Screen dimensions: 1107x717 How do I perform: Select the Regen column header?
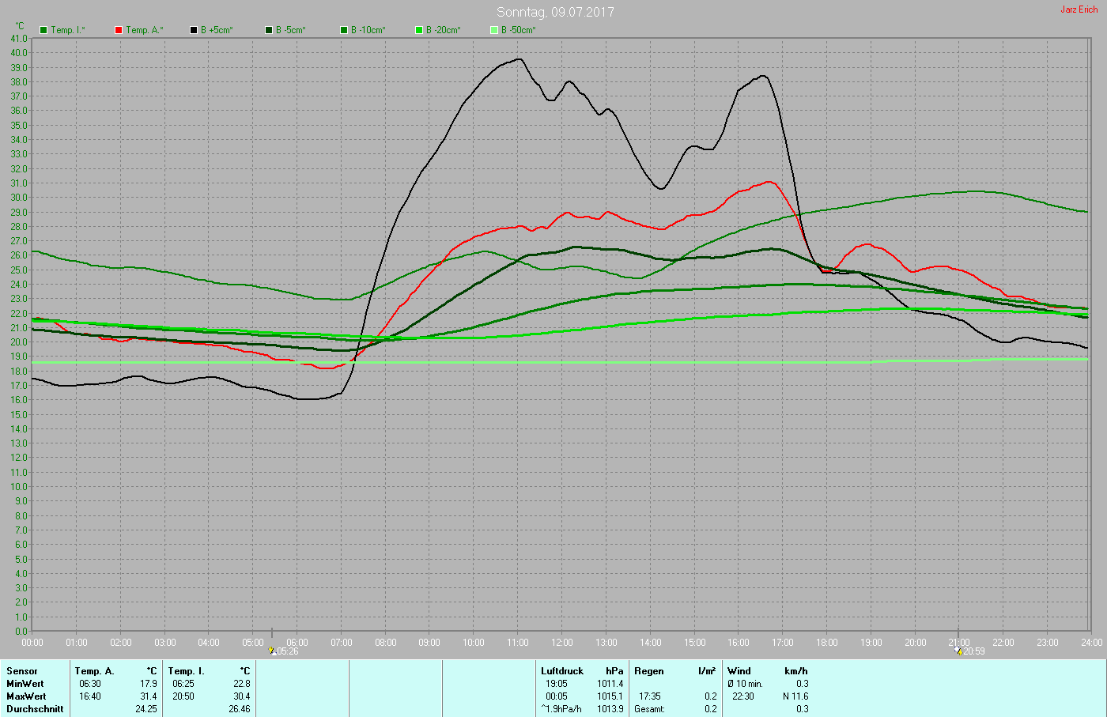[649, 671]
